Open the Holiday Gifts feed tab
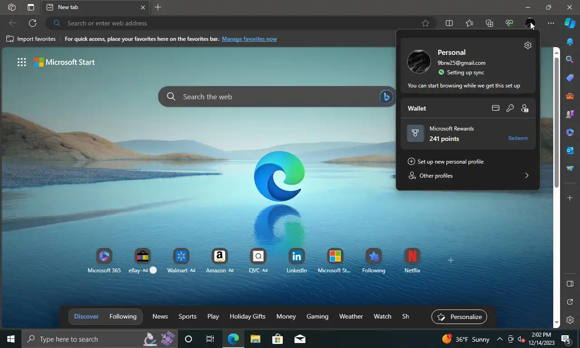 [x=247, y=317]
